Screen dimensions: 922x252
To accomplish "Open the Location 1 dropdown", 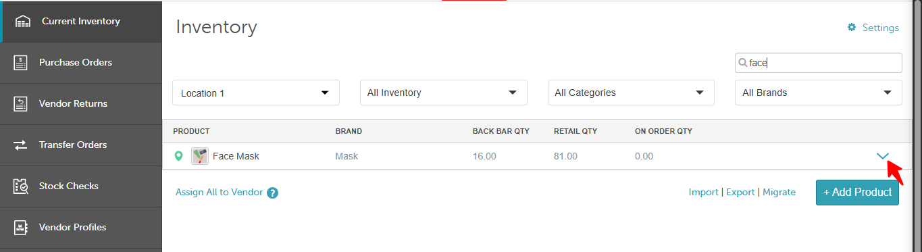I will pos(256,93).
